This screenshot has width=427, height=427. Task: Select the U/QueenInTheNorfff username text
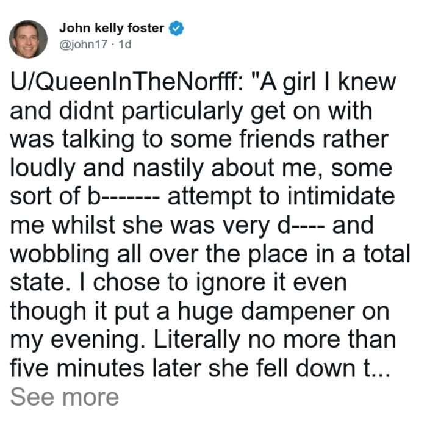click(127, 82)
